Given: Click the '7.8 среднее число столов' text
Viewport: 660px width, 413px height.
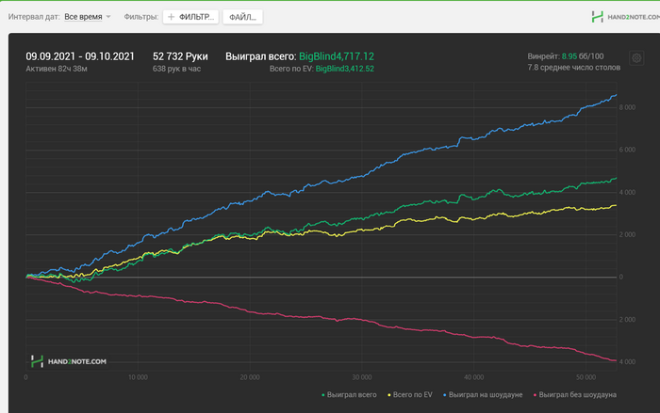Looking at the screenshot, I should point(573,67).
